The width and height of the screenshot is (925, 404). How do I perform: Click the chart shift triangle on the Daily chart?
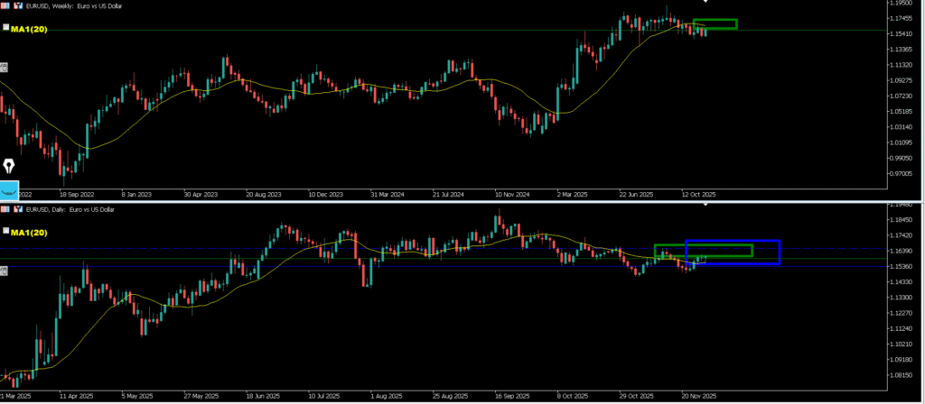pos(705,206)
